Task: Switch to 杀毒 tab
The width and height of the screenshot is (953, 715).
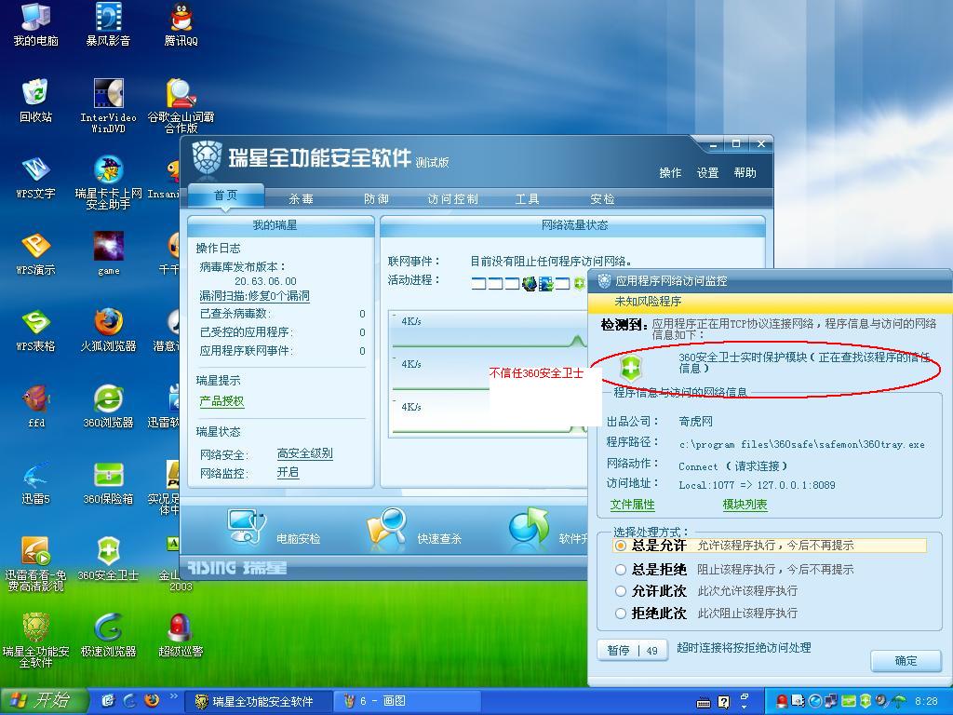Action: point(301,199)
